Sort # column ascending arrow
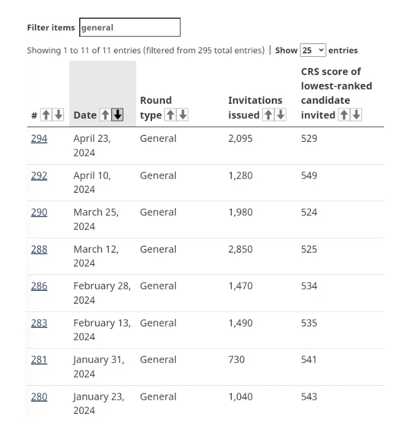The image size is (419, 435). [x=46, y=115]
